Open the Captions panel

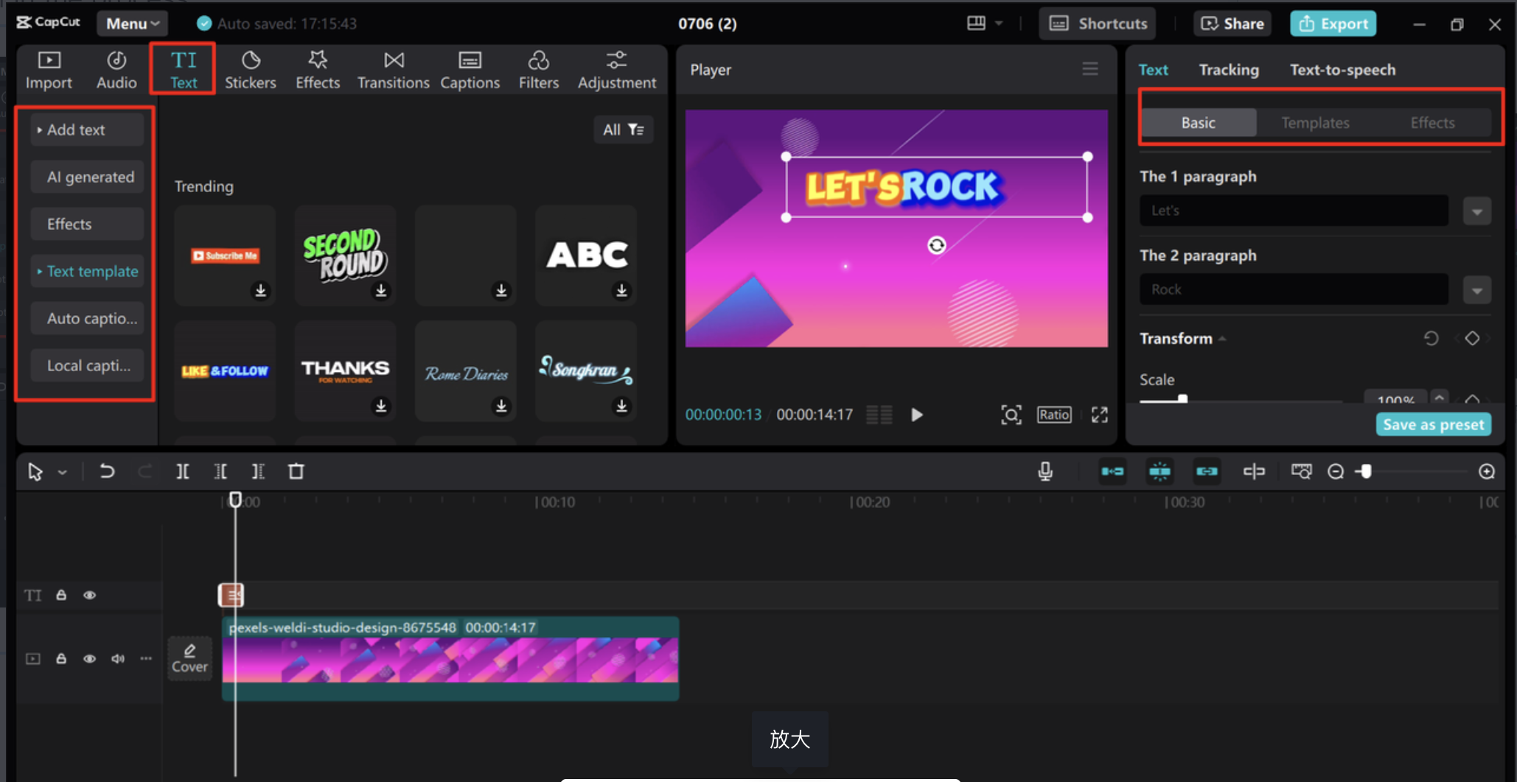(x=470, y=69)
